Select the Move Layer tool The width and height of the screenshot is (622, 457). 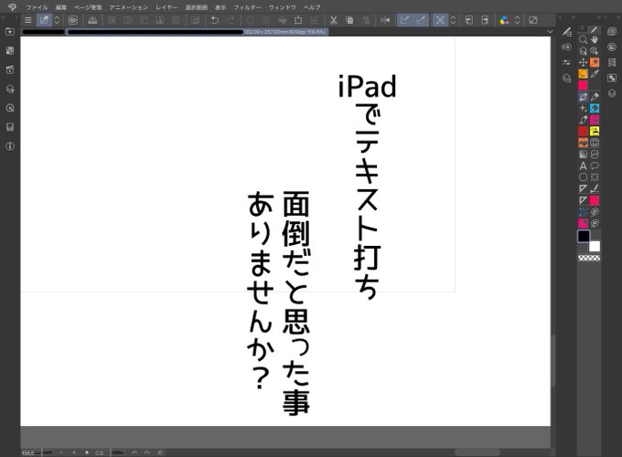tap(583, 63)
